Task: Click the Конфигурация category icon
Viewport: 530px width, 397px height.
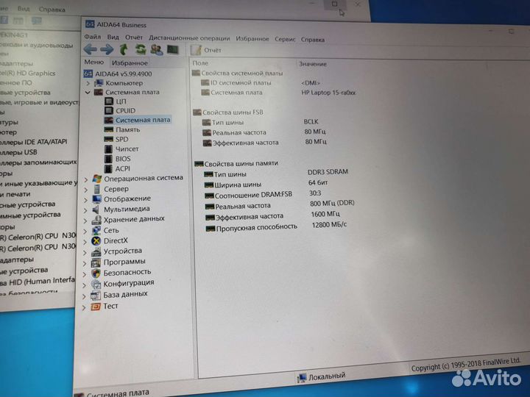Action: [x=96, y=285]
